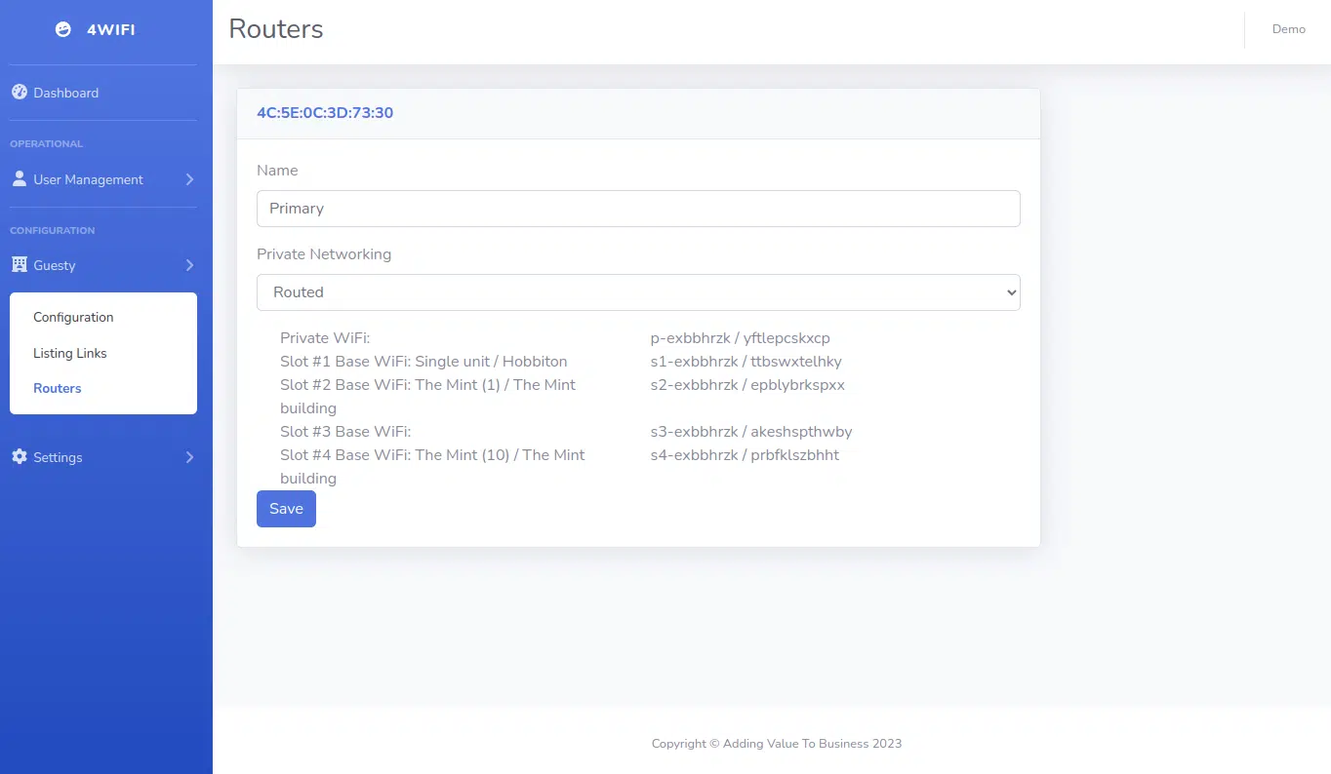Click the 4WIFI smiley logo icon
Viewport: 1331px width, 774px height.
pos(63,29)
